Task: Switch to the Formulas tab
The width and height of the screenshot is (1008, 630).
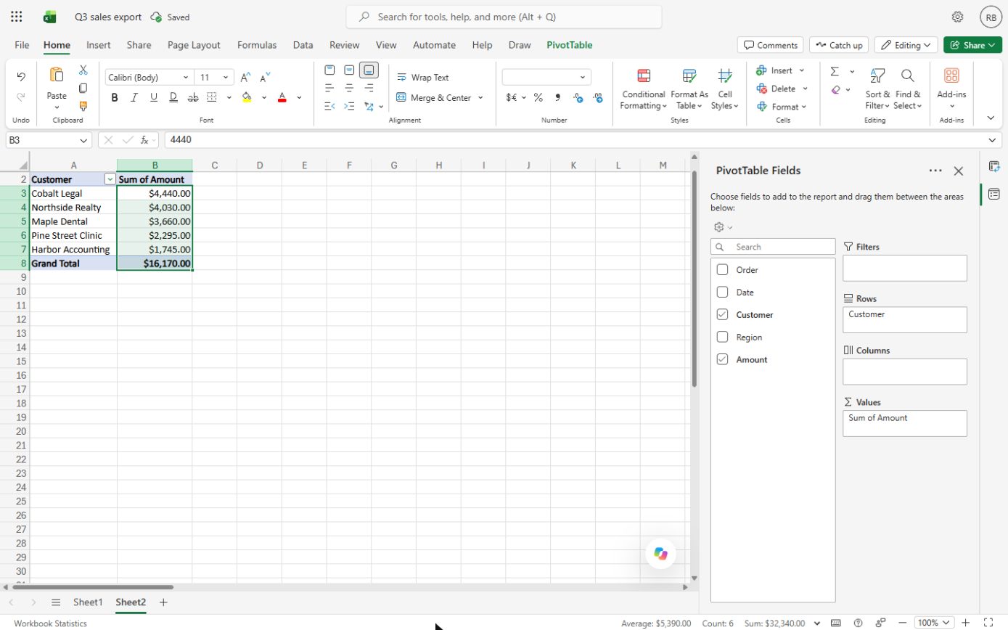Action: click(257, 45)
